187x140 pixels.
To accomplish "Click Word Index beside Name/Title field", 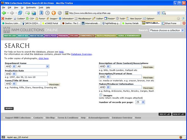I will [x=54, y=85].
